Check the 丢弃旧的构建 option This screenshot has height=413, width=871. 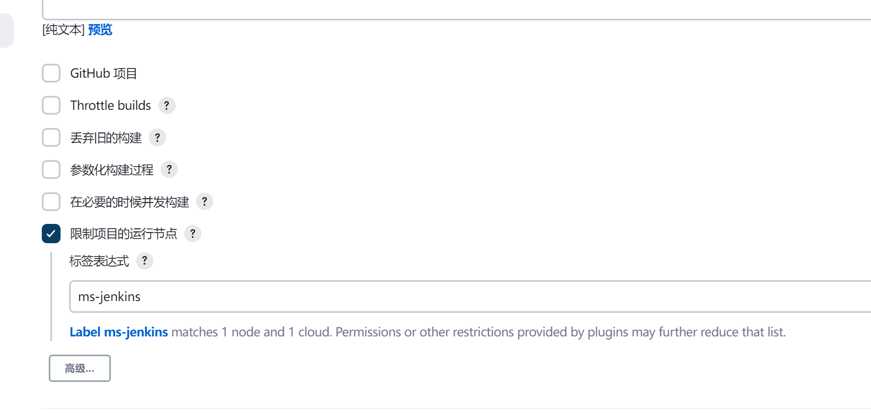pyautogui.click(x=51, y=138)
